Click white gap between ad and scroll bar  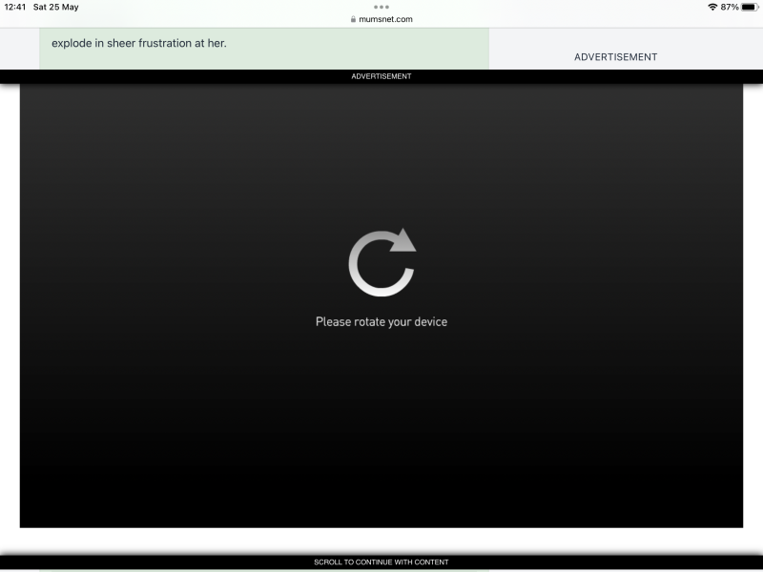(x=381, y=540)
